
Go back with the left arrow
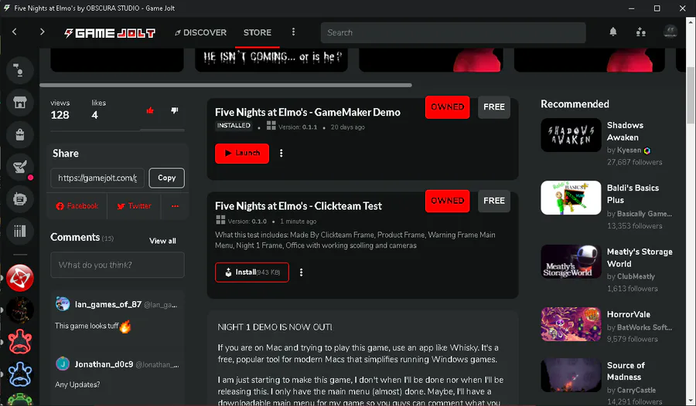tap(15, 32)
